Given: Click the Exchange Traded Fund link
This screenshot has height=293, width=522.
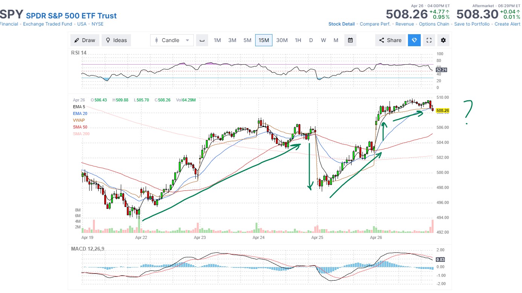Looking at the screenshot, I should tap(47, 24).
